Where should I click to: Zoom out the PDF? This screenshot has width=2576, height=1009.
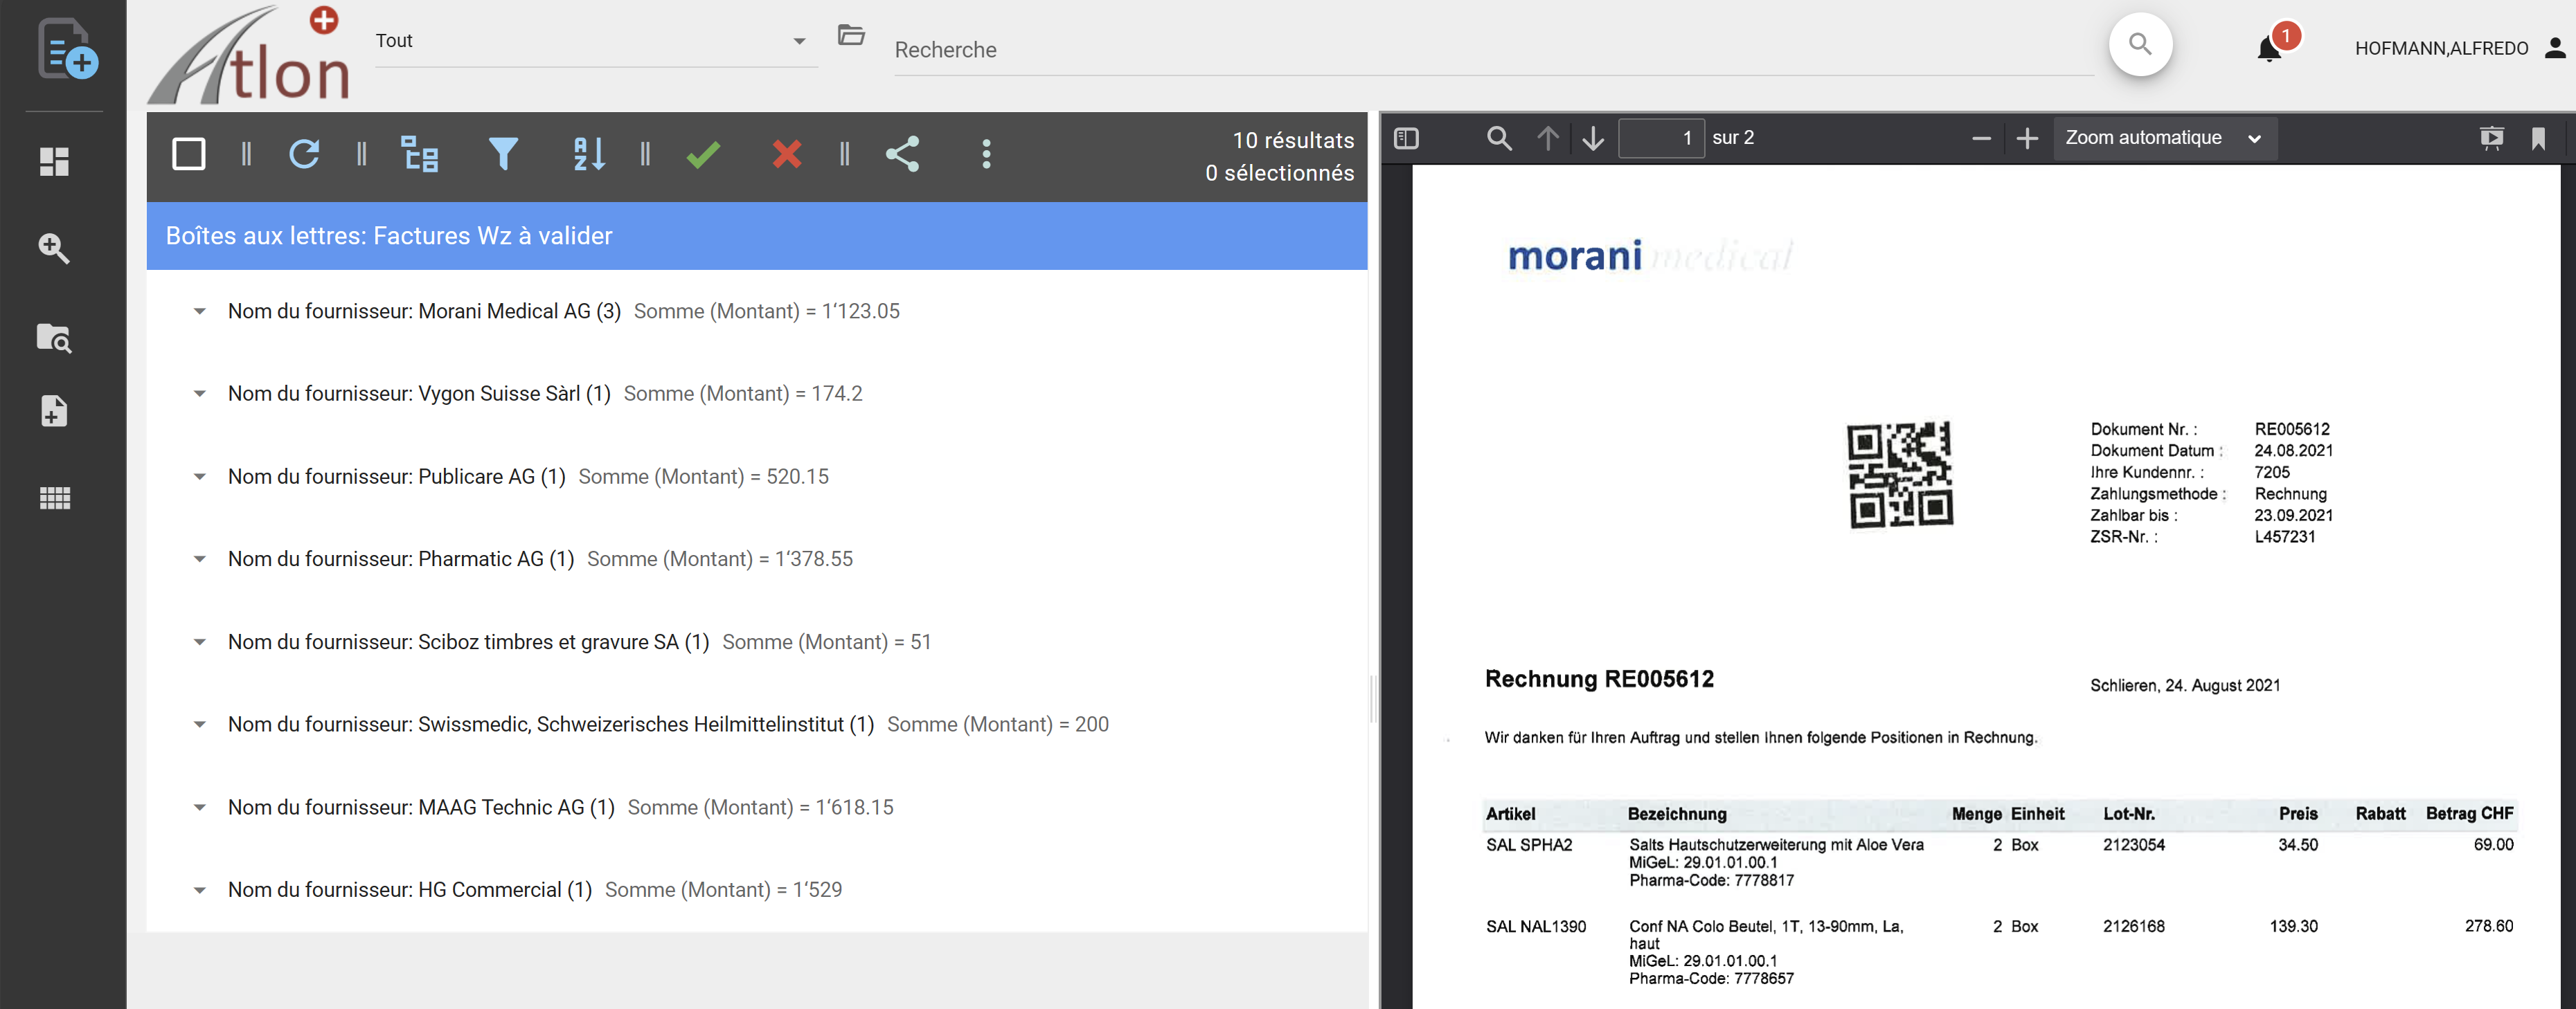click(1981, 138)
